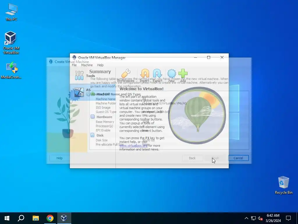
Task: Open Preferences in VirtualBox Manager toolbar
Action: point(126,76)
